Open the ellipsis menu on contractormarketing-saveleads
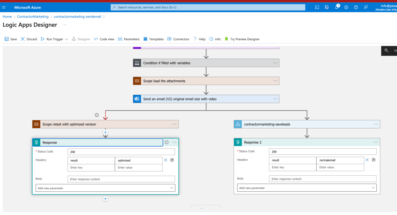This screenshot has width=397, height=215. coord(376,124)
